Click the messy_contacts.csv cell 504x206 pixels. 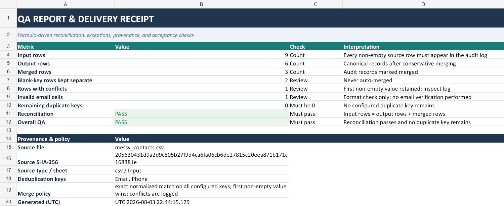point(202,147)
